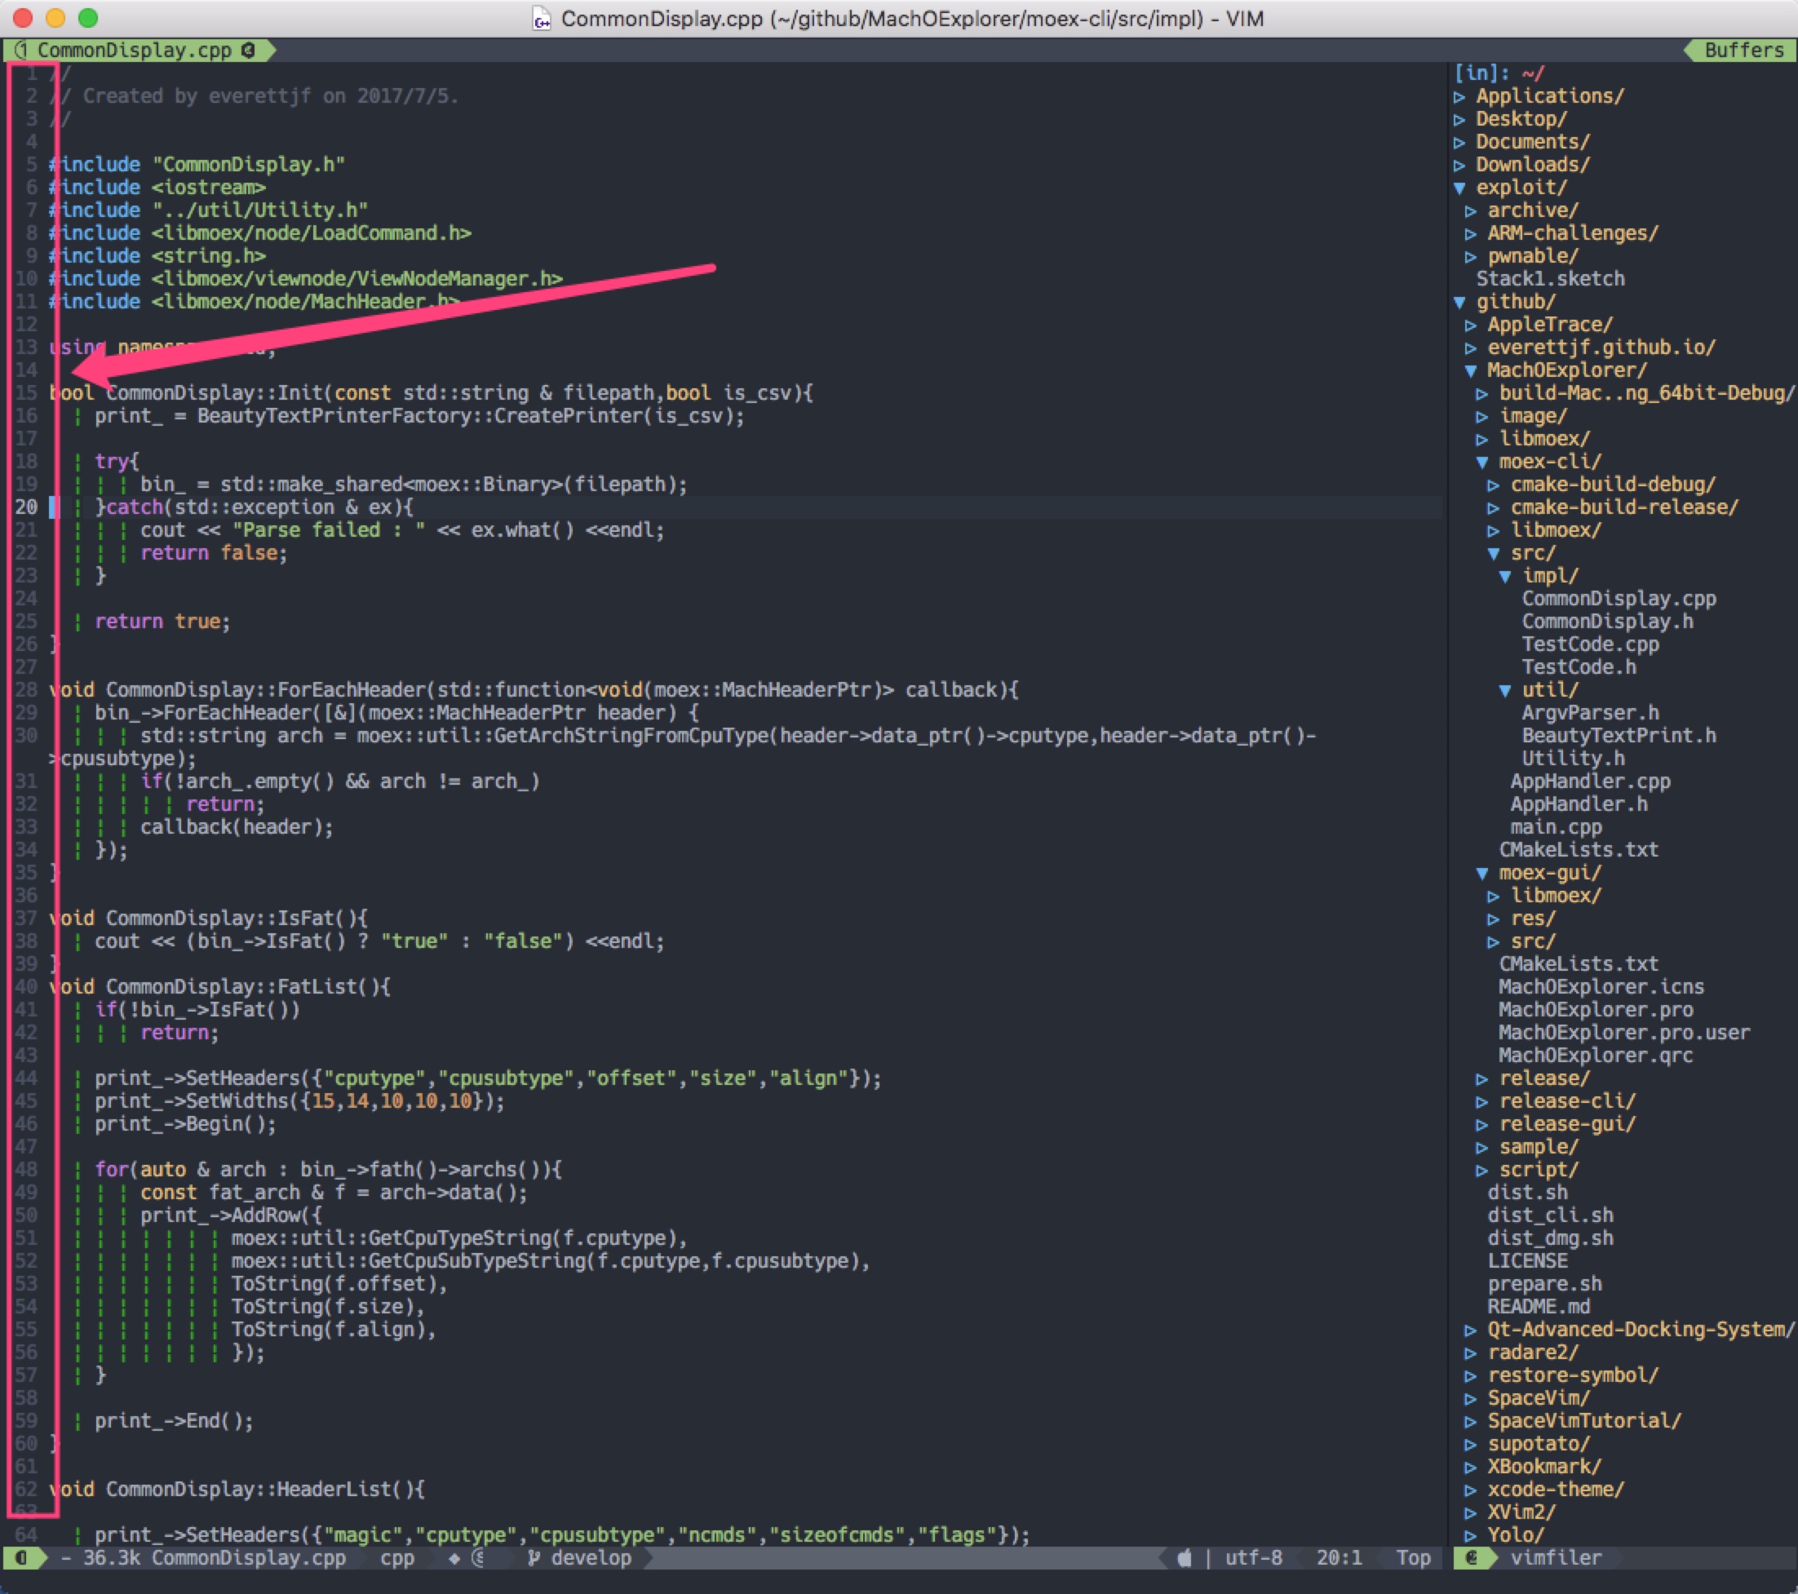Expand the Desktop/ folder arrow
Image resolution: width=1798 pixels, height=1594 pixels.
pos(1459,119)
